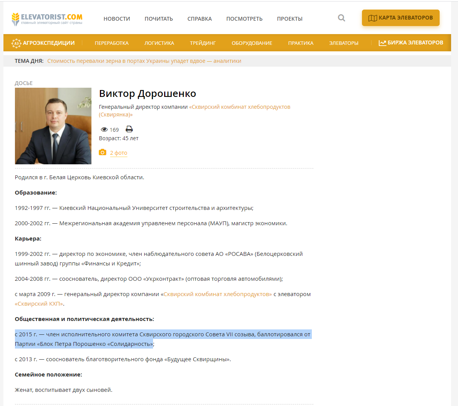
Task: Click the line Женат, воспитывает двух сыновей
Action: tap(64, 390)
